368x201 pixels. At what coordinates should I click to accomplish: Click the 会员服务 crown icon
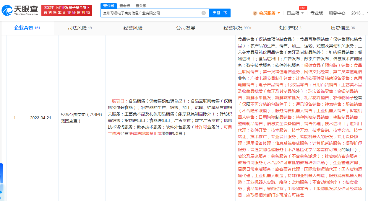tap(255, 13)
